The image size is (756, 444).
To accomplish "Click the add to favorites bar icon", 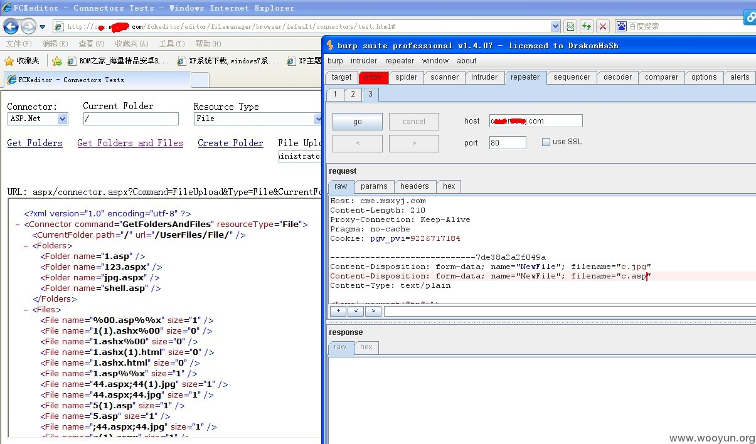I will (57, 61).
